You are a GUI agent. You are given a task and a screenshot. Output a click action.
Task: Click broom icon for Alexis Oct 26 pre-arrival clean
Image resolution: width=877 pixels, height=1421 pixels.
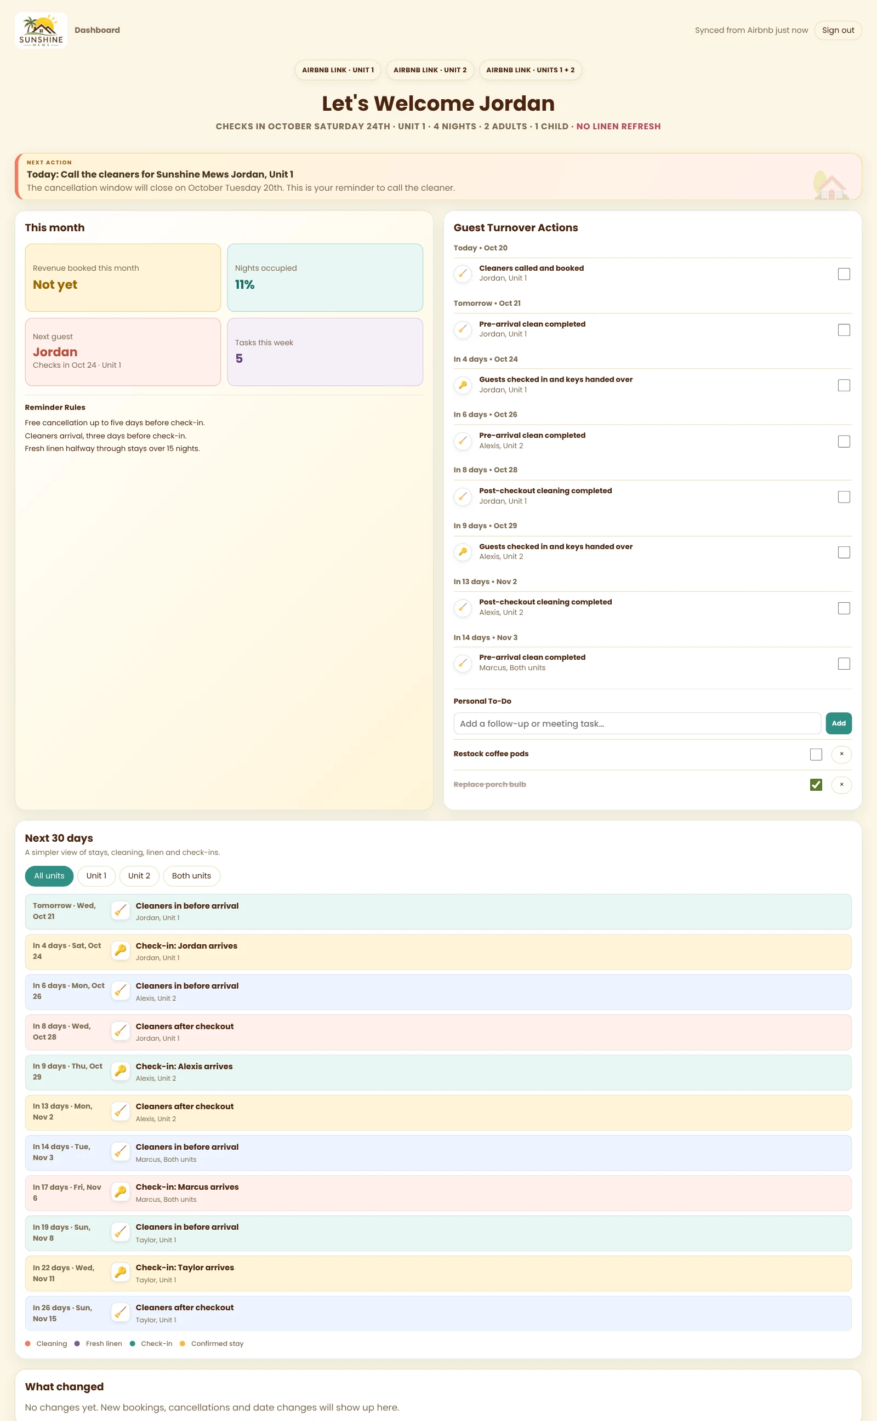click(x=462, y=441)
